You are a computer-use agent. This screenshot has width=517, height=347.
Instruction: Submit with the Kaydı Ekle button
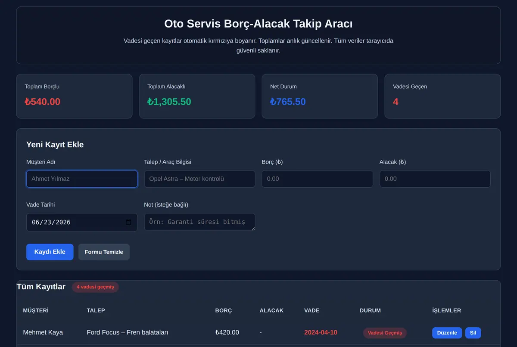50,252
